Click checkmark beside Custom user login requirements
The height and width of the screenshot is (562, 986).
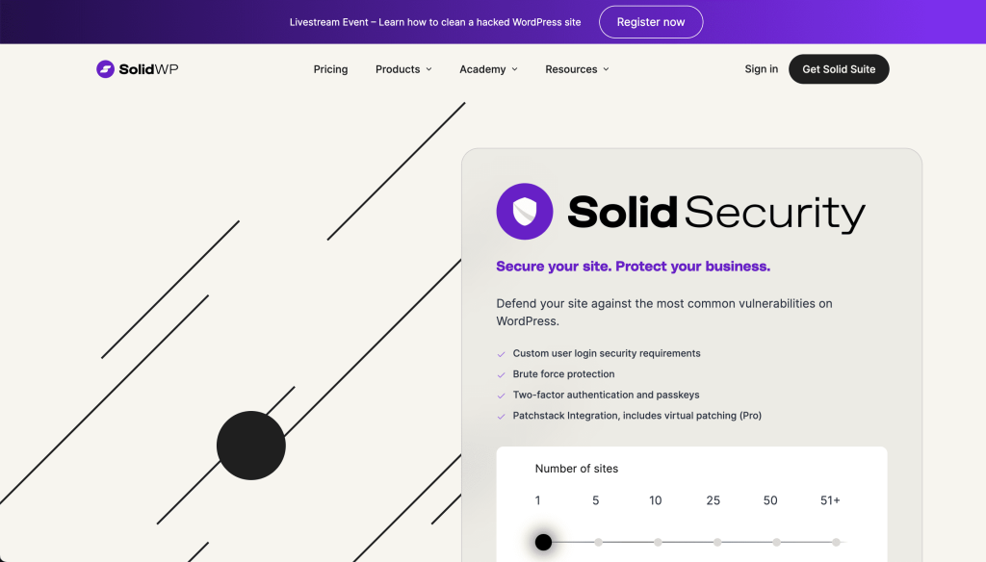point(501,354)
